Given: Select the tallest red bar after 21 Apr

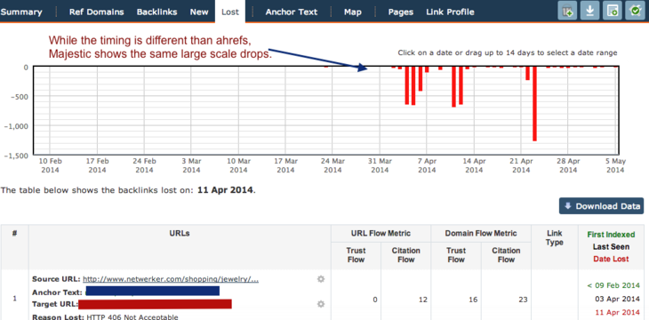Looking at the screenshot, I should [x=534, y=104].
